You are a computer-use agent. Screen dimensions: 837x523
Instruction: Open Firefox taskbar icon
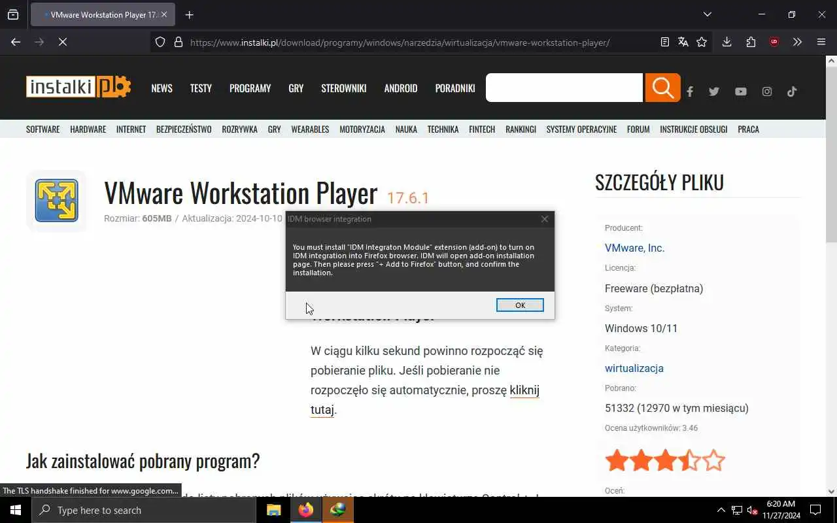pyautogui.click(x=306, y=510)
